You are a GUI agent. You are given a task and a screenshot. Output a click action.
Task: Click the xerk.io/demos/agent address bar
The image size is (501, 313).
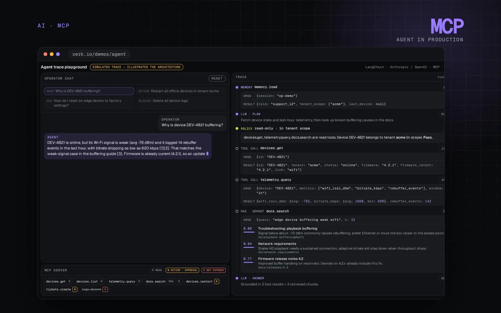coord(99,54)
